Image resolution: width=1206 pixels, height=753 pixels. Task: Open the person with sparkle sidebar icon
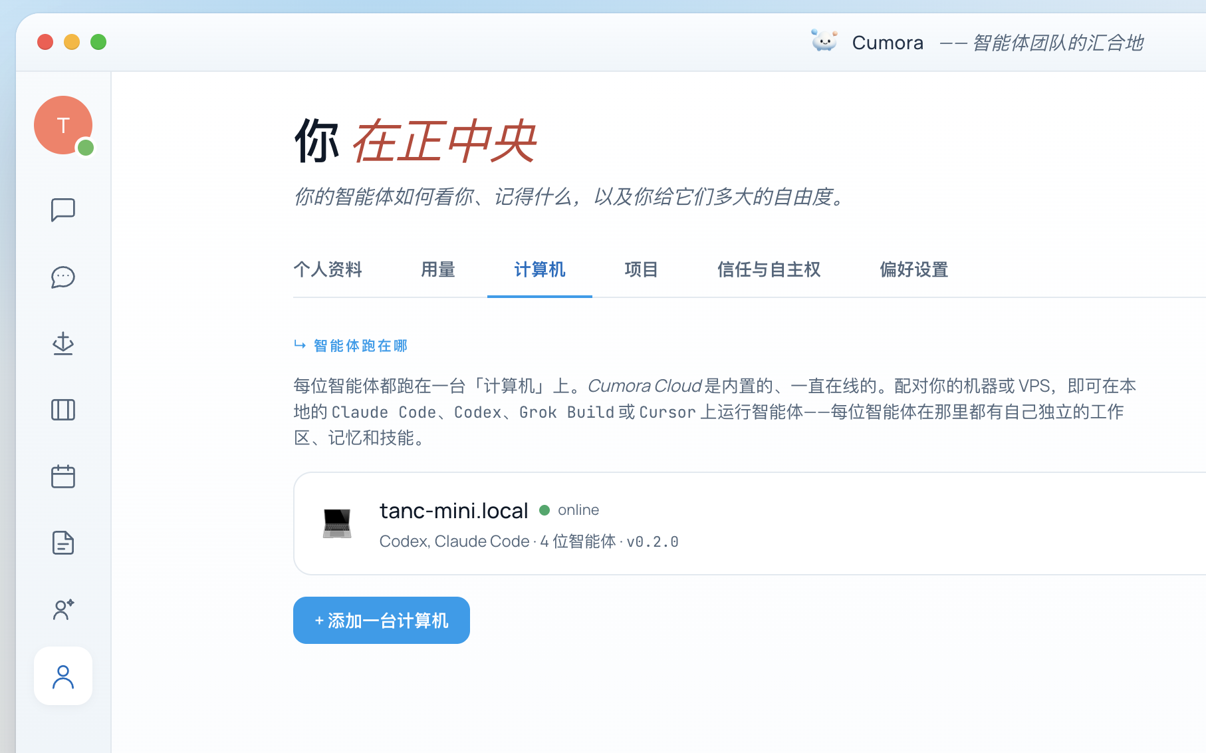(x=63, y=609)
